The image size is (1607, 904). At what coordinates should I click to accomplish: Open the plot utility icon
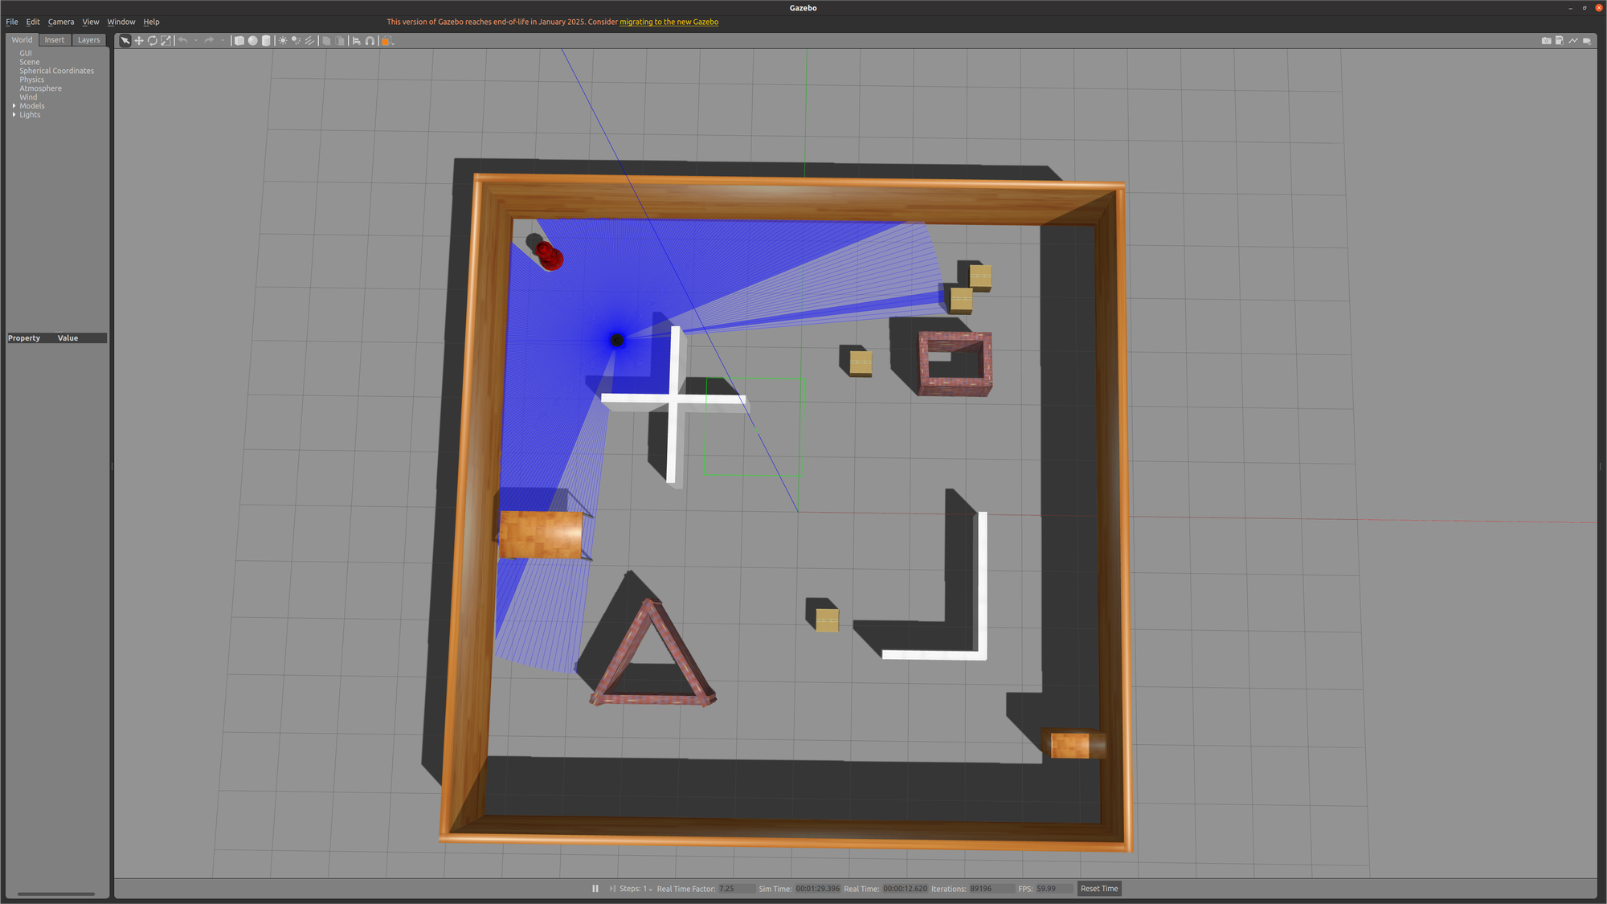1573,40
